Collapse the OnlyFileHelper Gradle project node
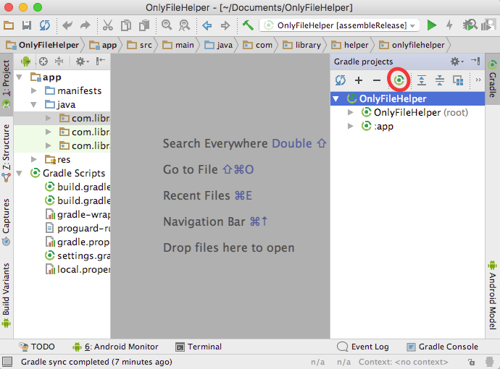The image size is (500, 369). [x=336, y=98]
